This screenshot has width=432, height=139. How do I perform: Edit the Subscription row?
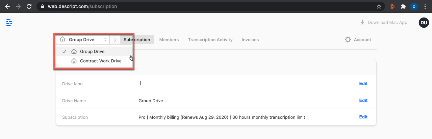click(x=363, y=117)
